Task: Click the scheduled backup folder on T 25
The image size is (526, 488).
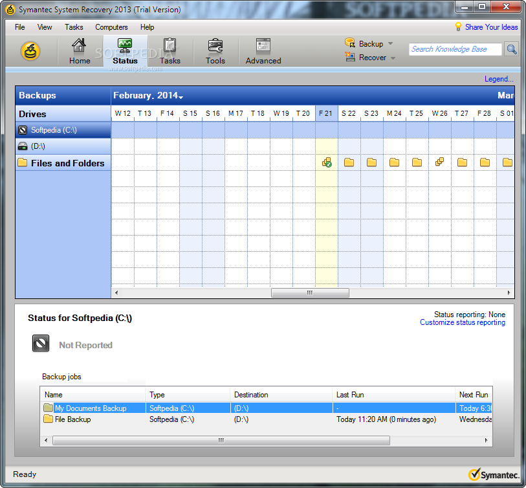Action: pos(417,162)
